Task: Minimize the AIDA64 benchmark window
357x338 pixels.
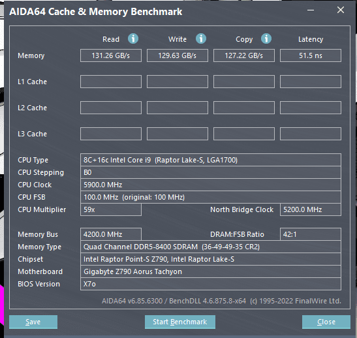Action: [x=311, y=10]
